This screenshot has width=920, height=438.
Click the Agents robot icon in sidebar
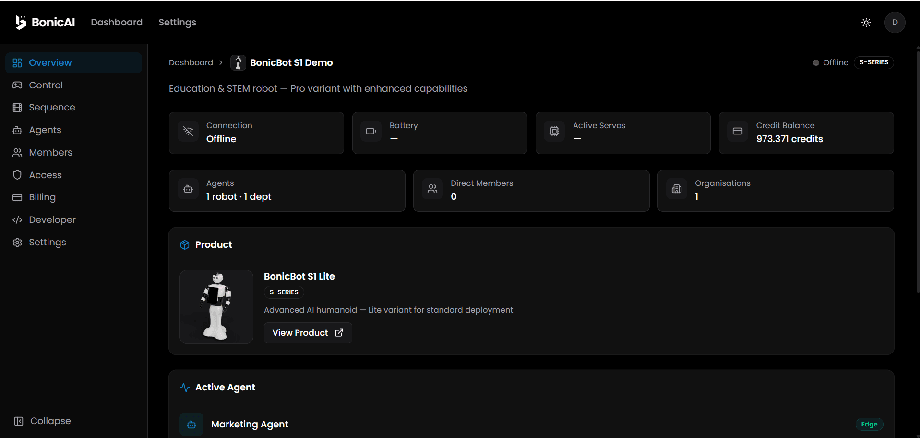point(17,130)
